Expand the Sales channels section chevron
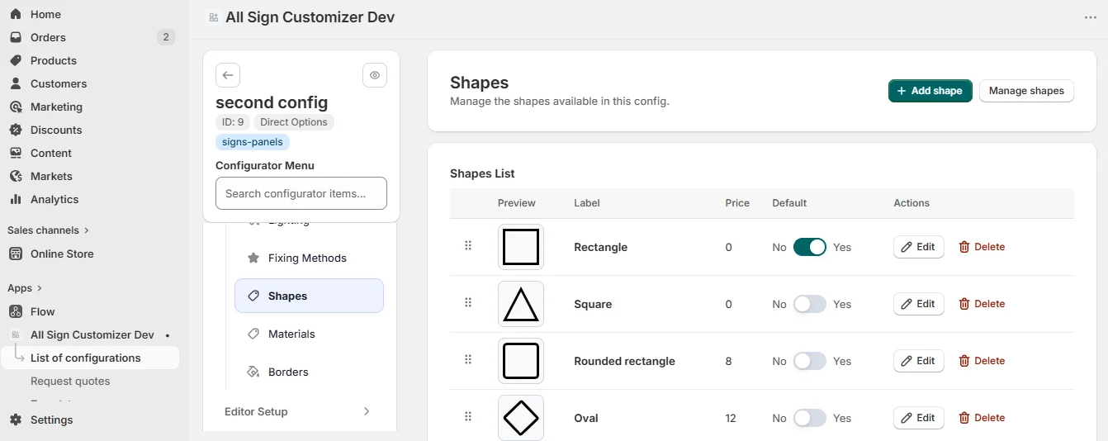This screenshot has height=441, width=1108. (87, 230)
